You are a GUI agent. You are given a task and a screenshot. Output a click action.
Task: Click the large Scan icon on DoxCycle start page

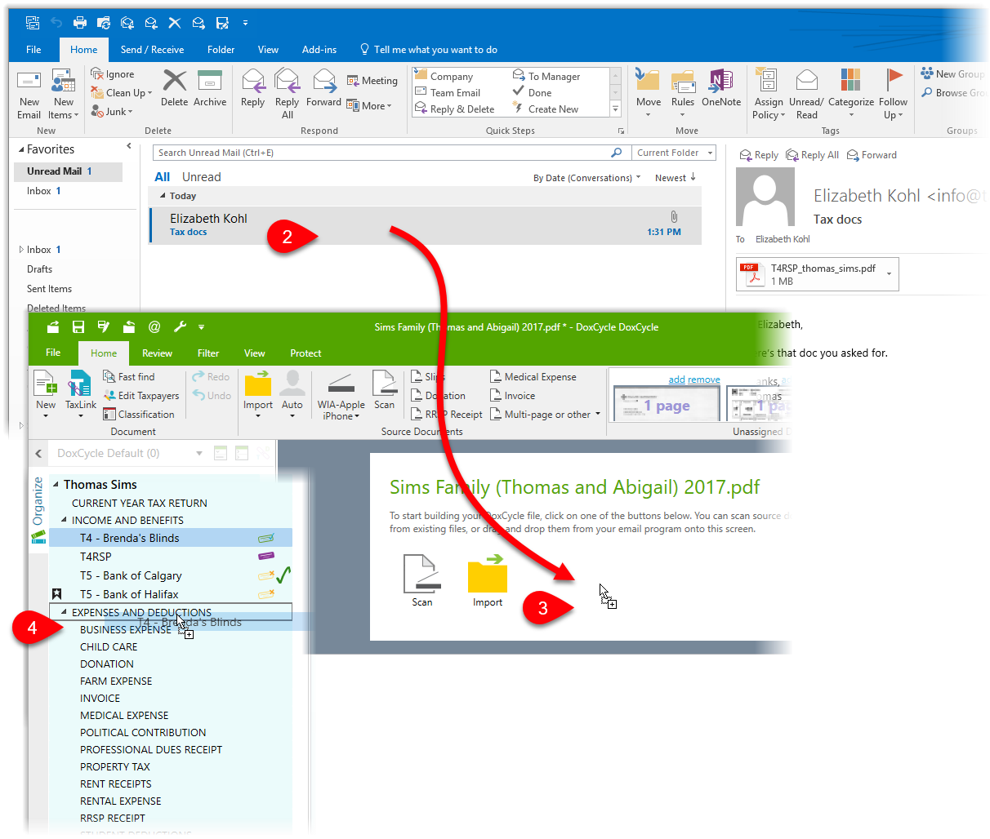click(422, 580)
